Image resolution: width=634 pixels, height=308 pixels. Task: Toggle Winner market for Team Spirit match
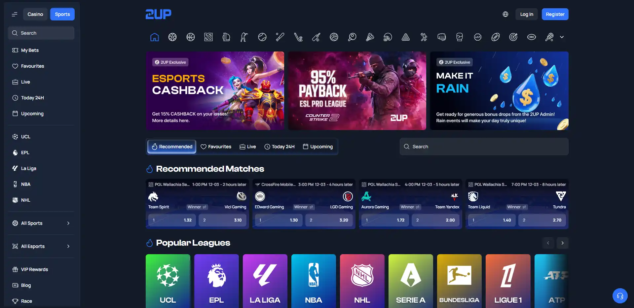(197, 207)
